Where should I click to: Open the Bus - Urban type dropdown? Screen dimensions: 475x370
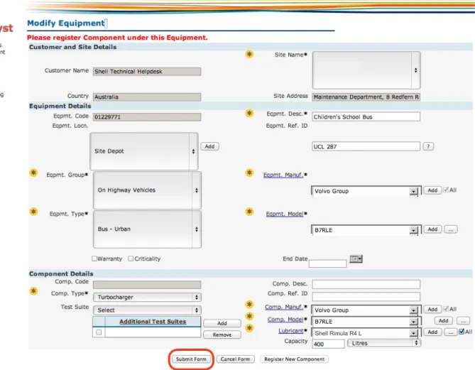pos(147,229)
